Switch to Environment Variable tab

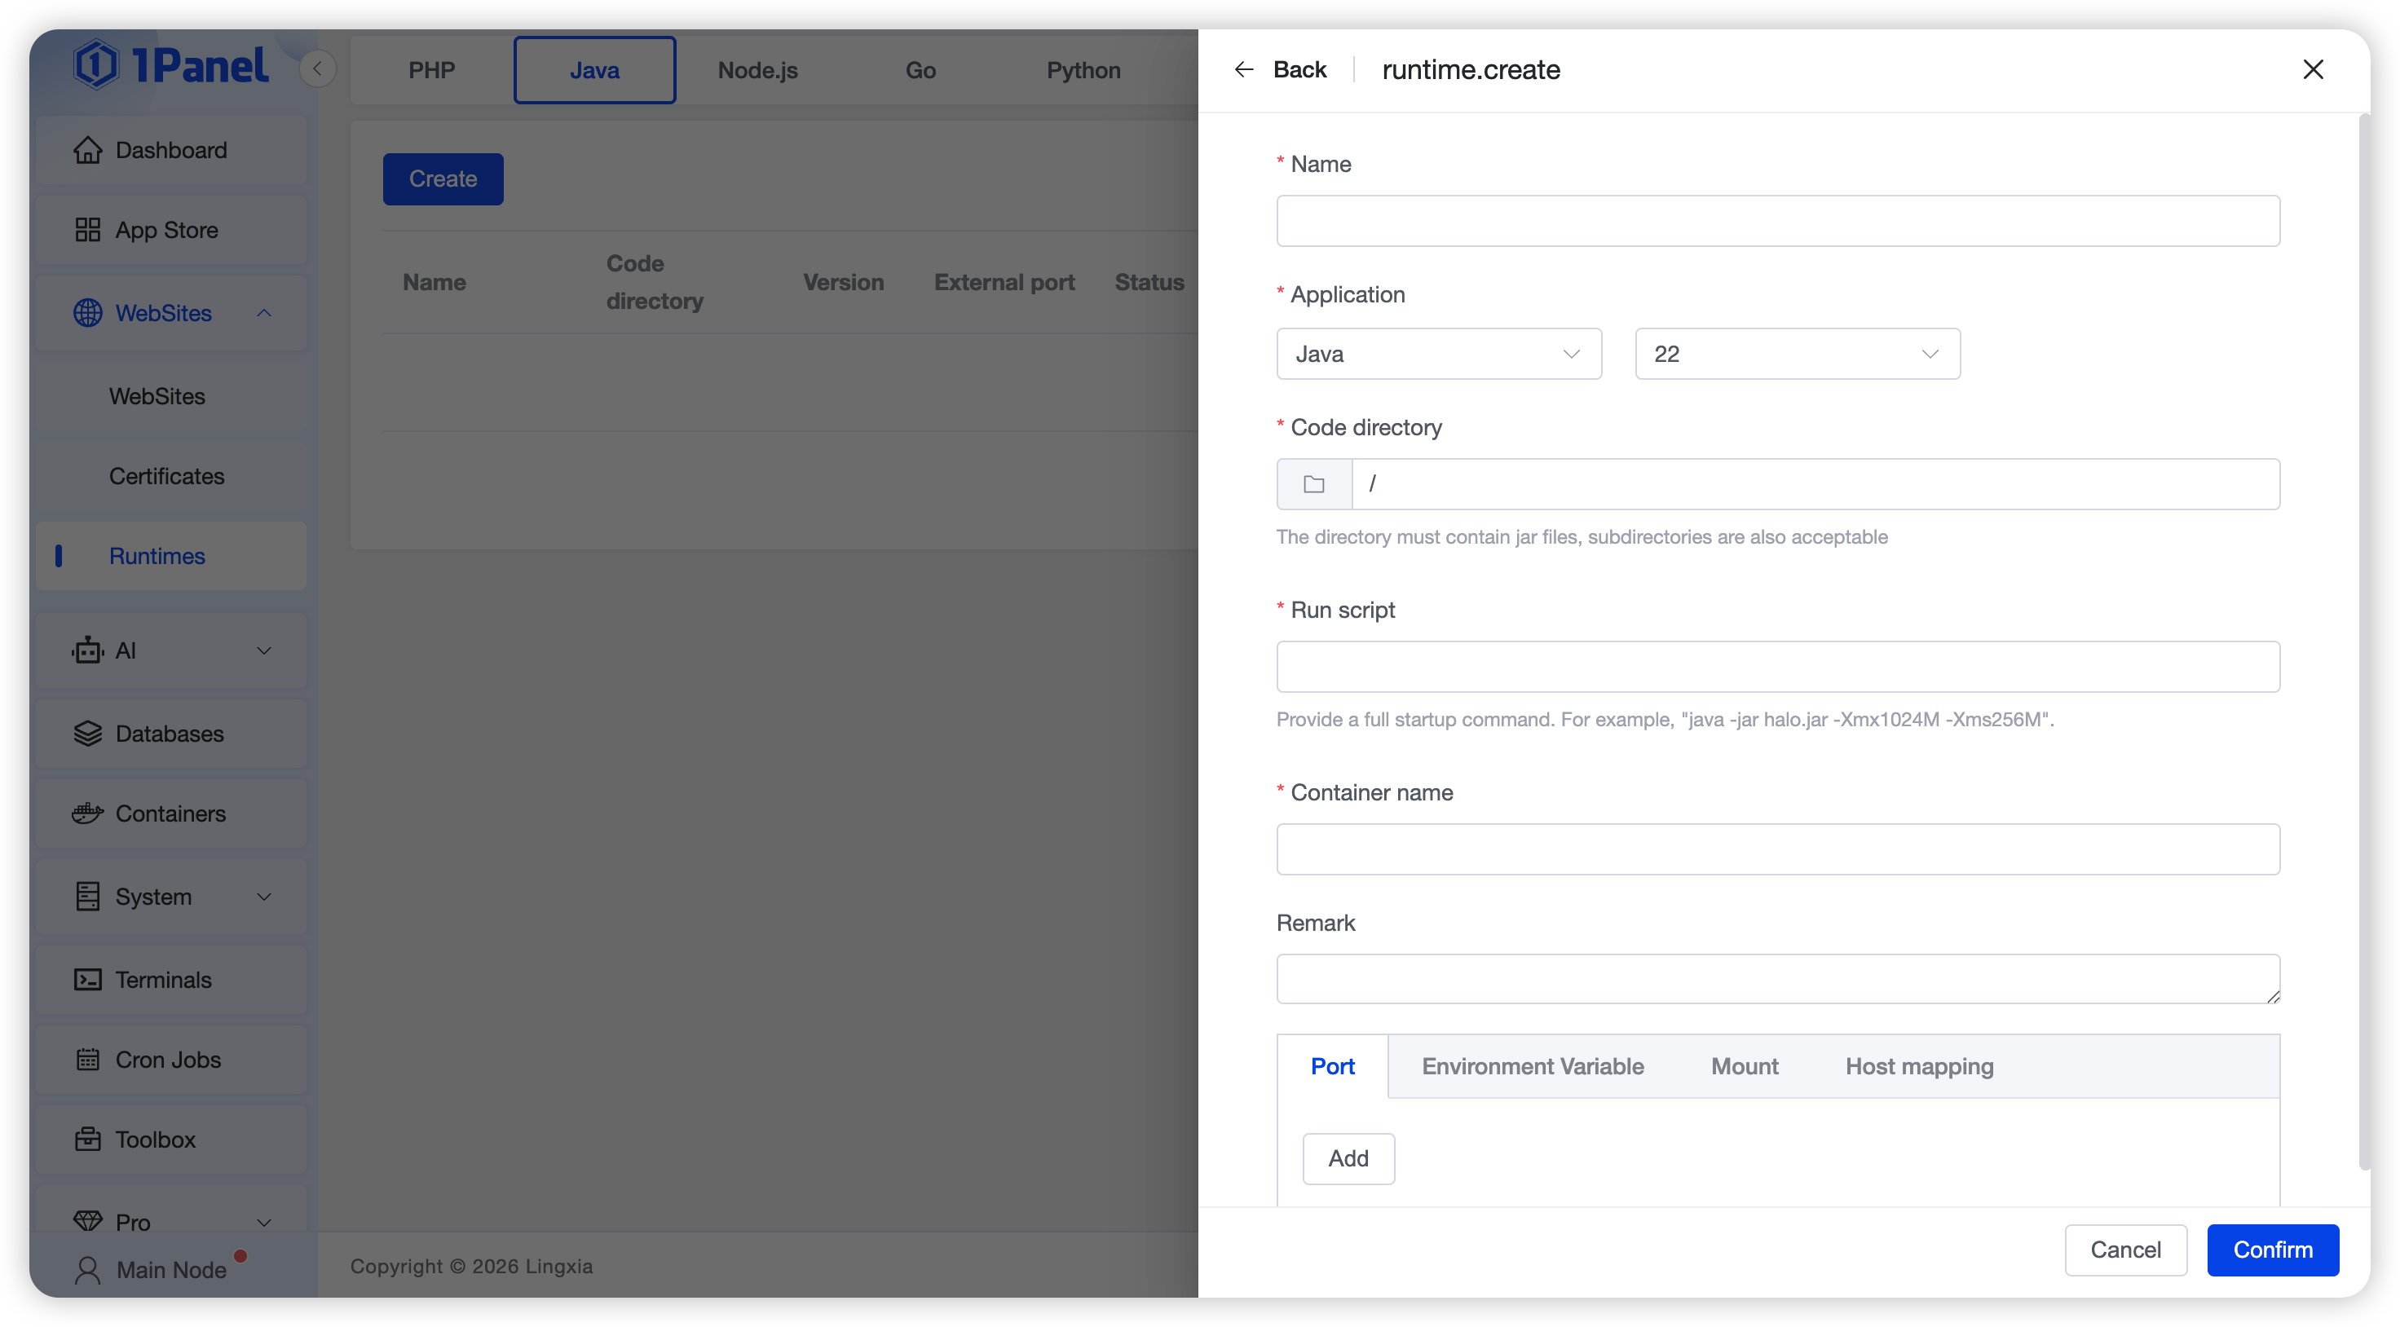[1532, 1066]
